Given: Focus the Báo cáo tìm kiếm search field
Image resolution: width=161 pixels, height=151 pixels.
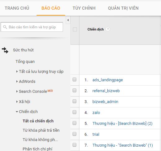Looking at the screenshot, I should tap(32, 27).
